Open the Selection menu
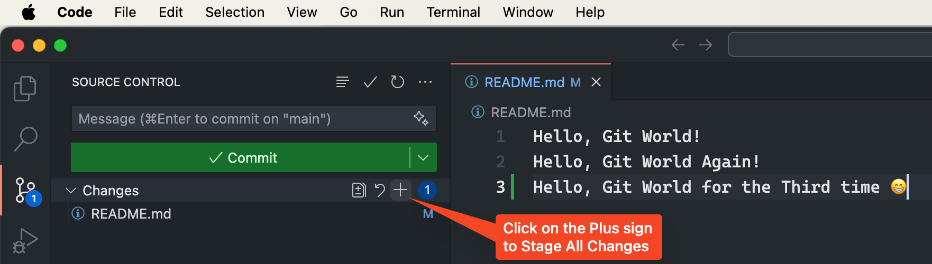 tap(235, 12)
